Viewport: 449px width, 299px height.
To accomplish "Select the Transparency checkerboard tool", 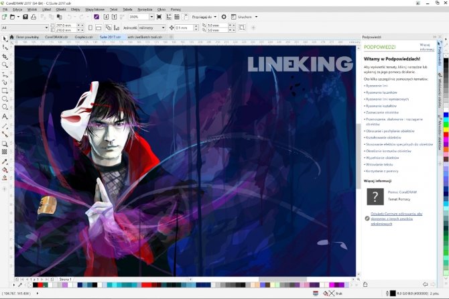I will (5, 152).
